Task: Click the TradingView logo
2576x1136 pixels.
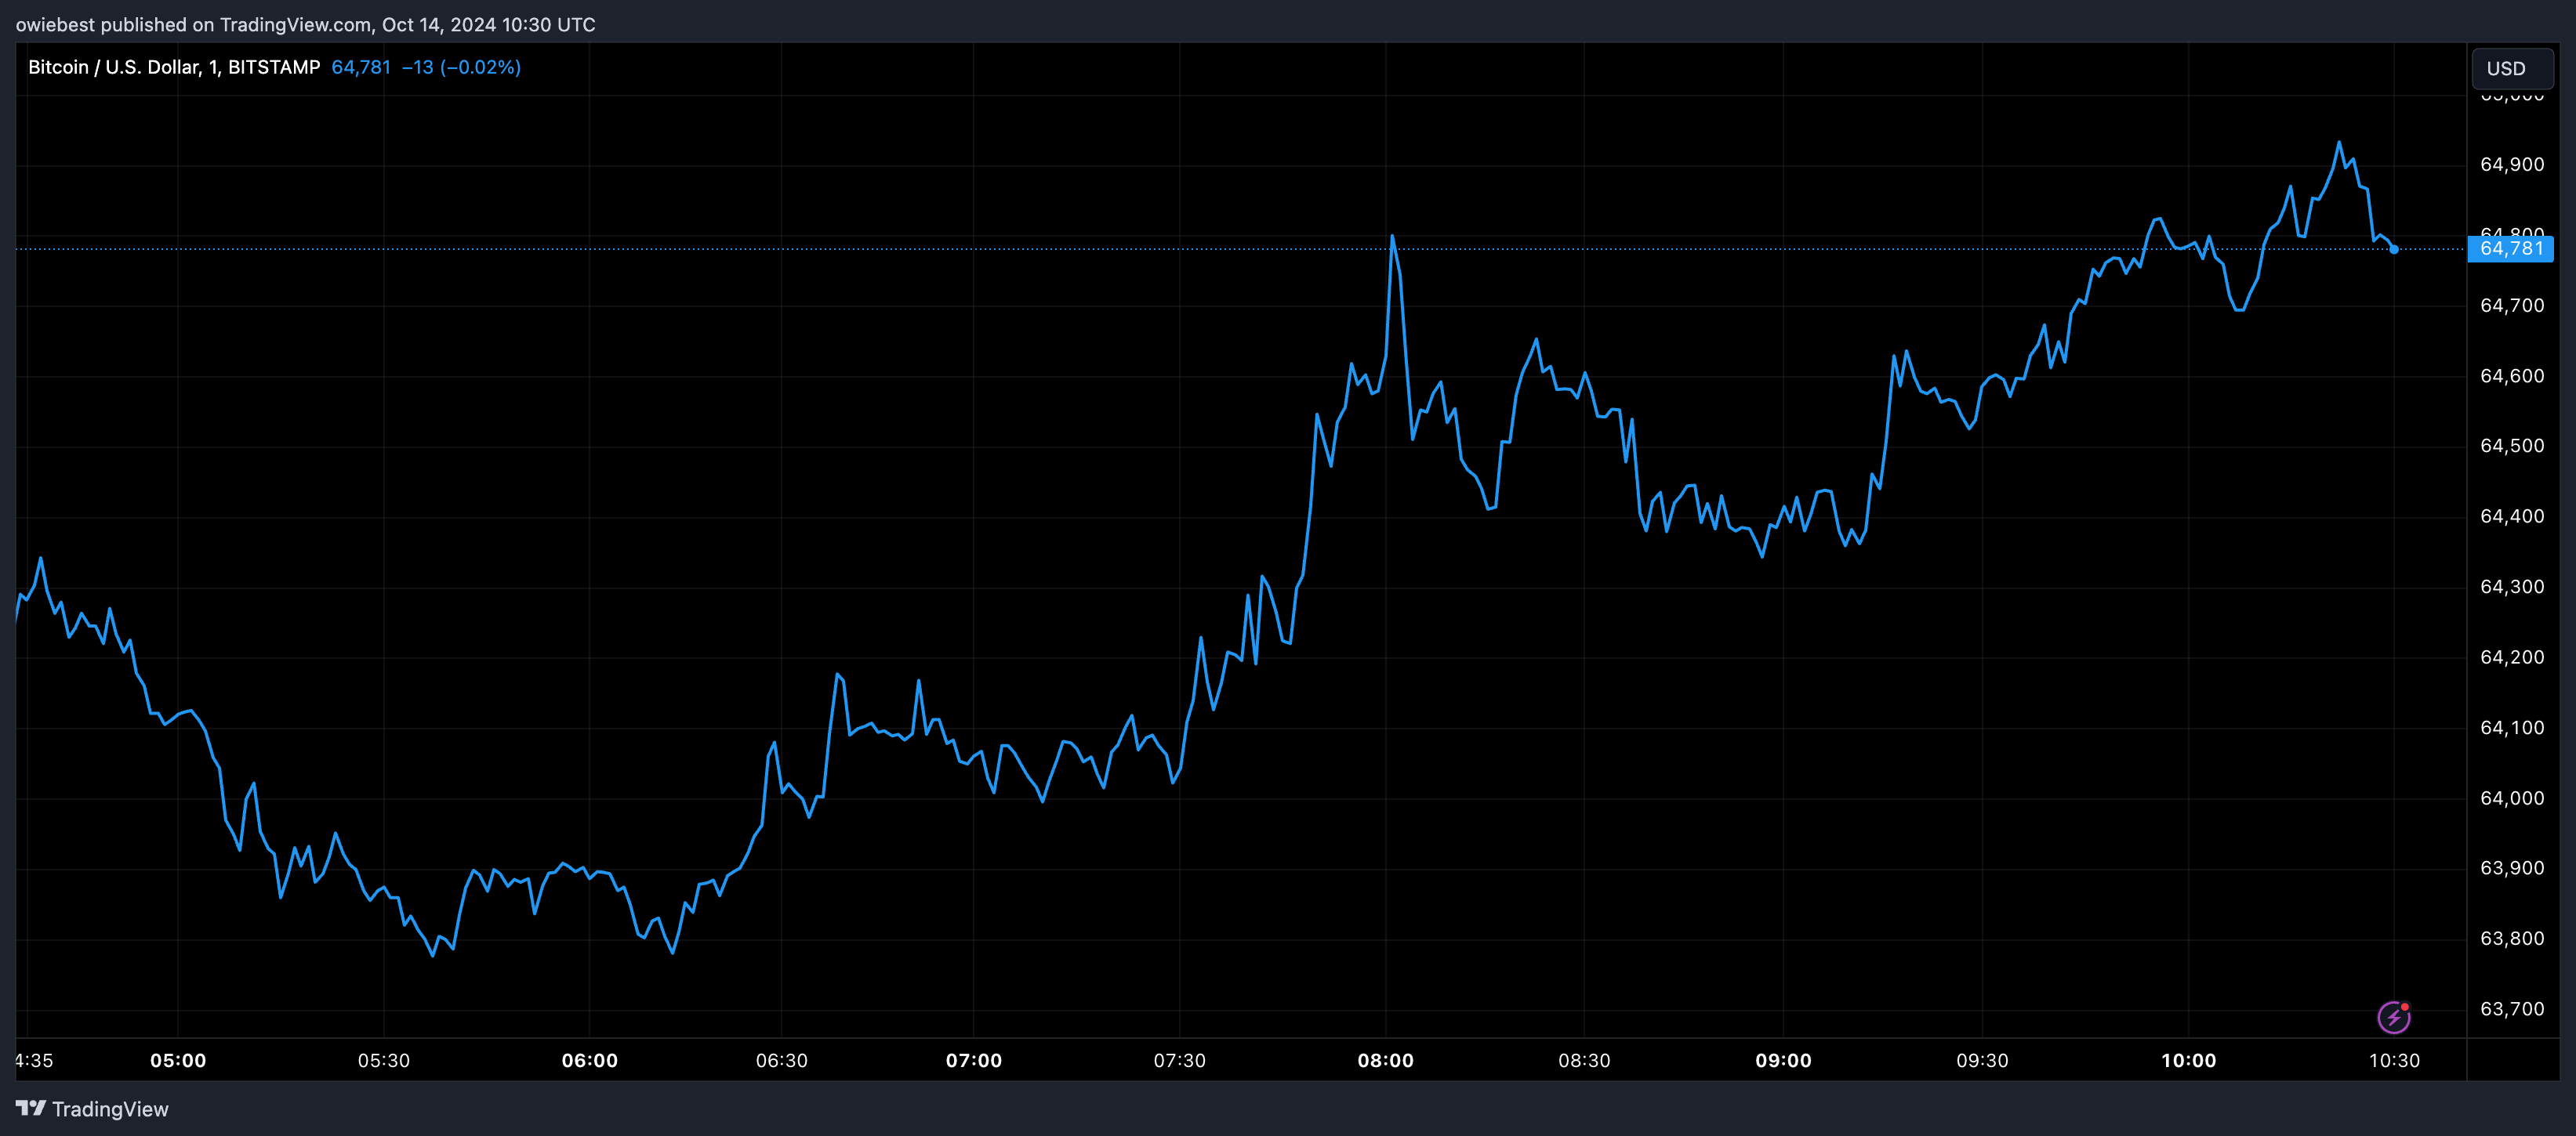Action: pyautogui.click(x=92, y=1109)
